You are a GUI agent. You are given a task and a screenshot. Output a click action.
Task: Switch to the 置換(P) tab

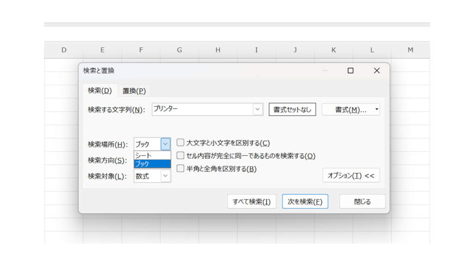(134, 91)
